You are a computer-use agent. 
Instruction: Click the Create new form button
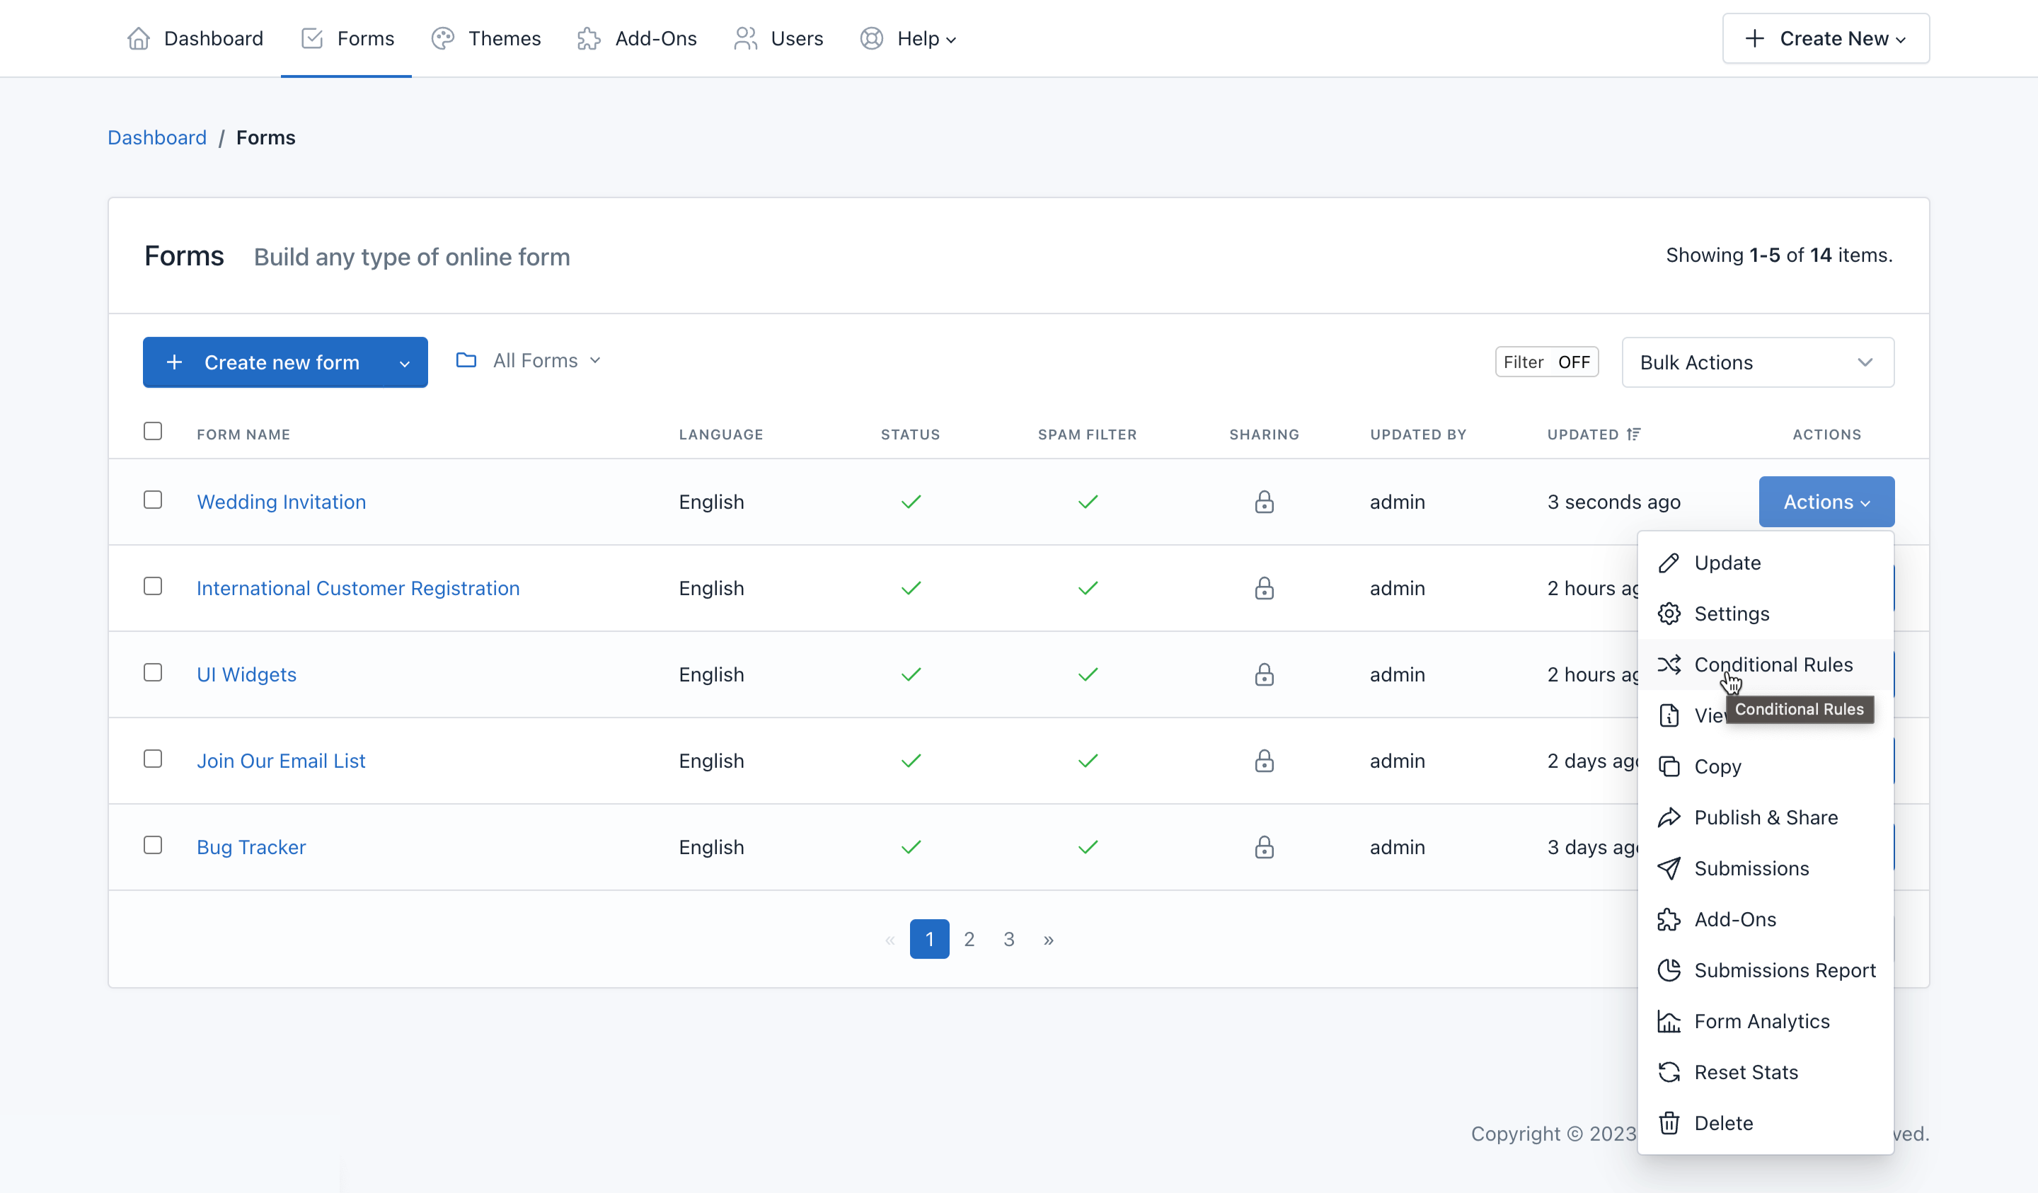[285, 362]
